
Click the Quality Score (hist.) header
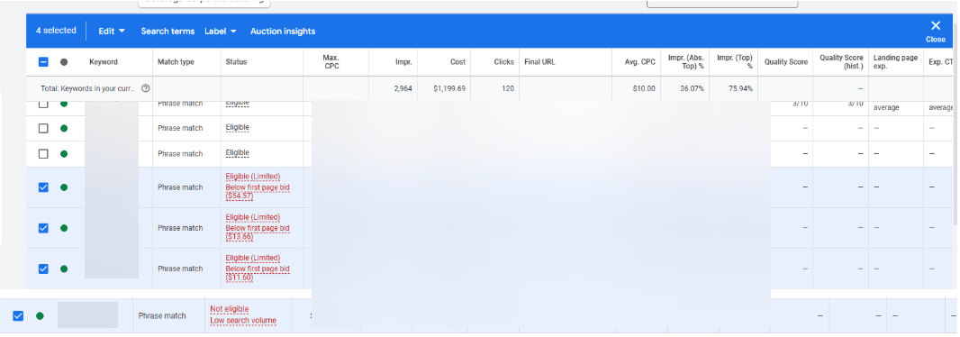tap(841, 62)
